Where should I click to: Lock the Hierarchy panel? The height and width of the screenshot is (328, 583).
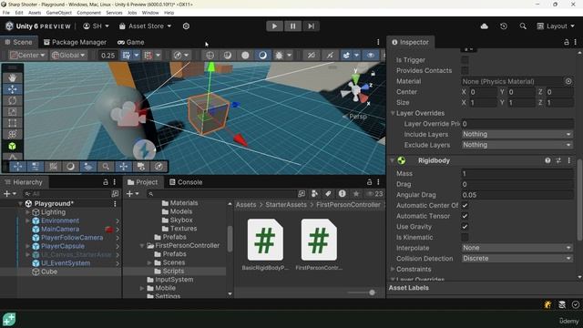106,182
